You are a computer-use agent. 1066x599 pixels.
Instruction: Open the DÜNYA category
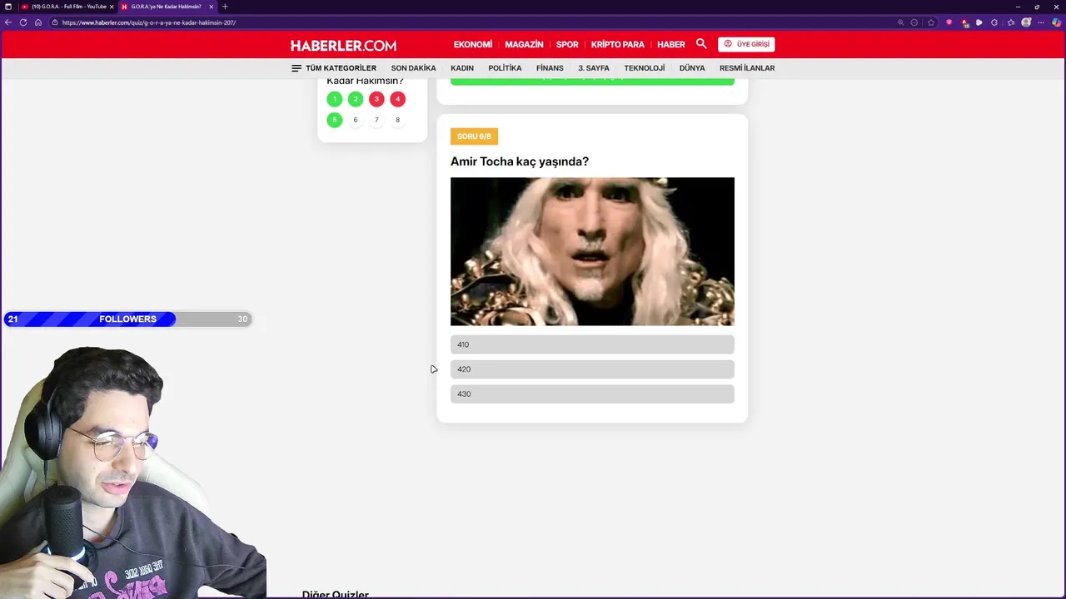692,68
